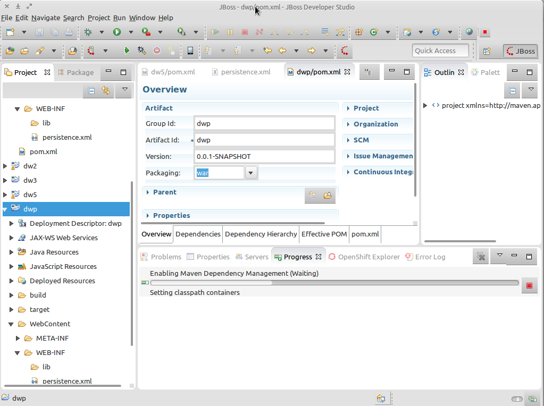Click the green Run button in toolbar

pos(116,32)
